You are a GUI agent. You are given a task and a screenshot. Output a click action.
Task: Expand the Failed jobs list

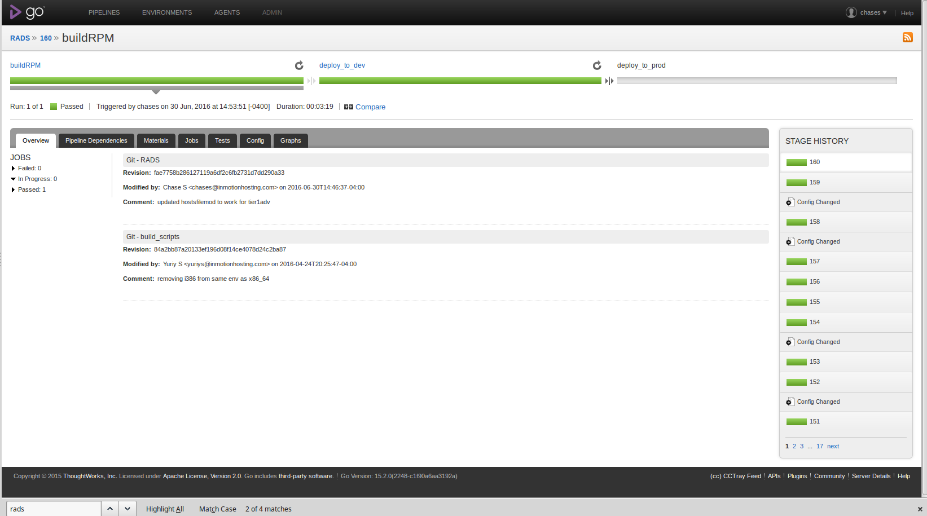click(x=13, y=168)
